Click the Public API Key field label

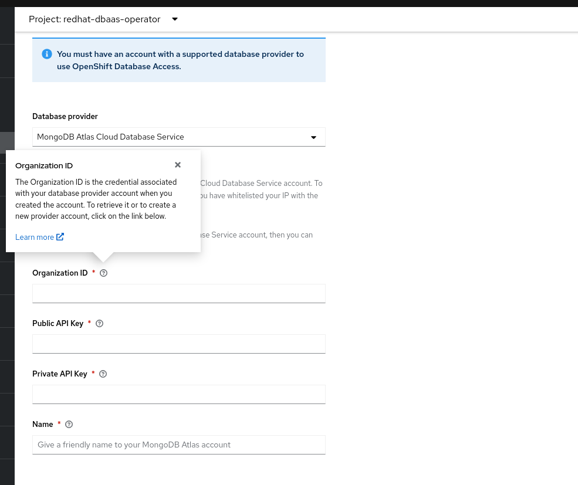pos(58,323)
